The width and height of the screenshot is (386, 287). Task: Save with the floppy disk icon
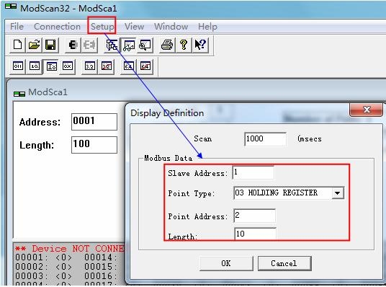coord(50,45)
